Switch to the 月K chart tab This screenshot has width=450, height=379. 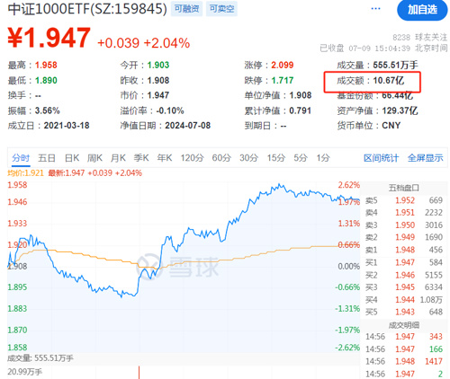118,158
